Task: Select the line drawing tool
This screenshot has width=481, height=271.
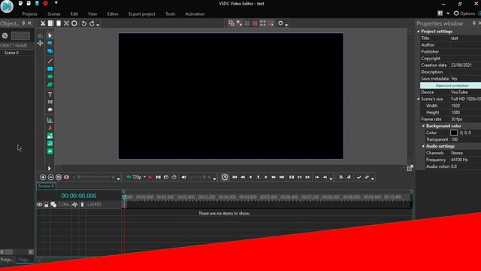Action: [x=50, y=61]
